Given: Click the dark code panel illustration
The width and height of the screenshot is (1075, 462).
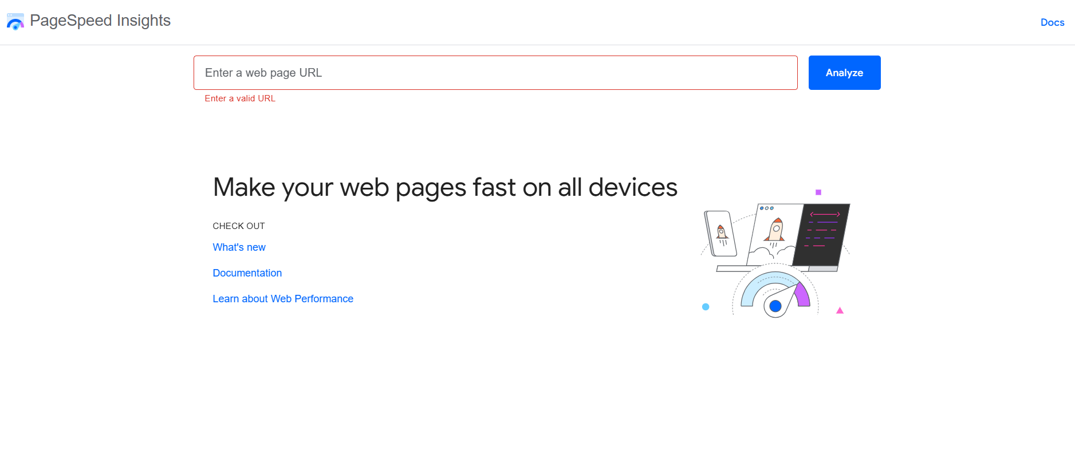Looking at the screenshot, I should [822, 234].
